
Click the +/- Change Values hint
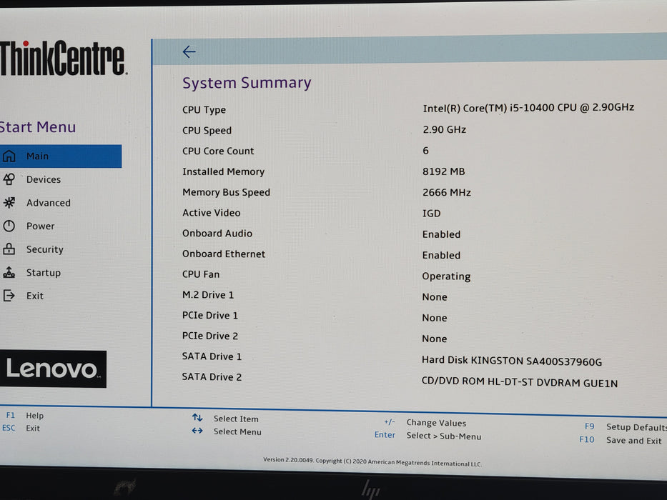tap(425, 423)
